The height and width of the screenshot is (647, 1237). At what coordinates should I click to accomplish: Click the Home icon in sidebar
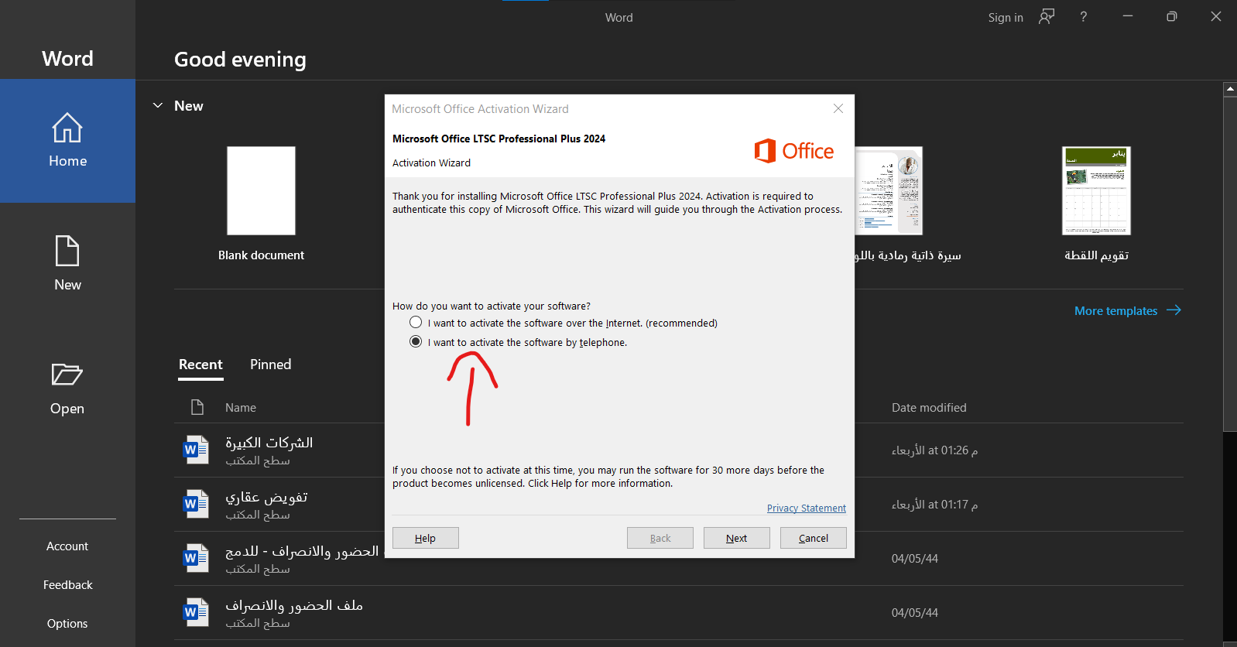click(67, 128)
